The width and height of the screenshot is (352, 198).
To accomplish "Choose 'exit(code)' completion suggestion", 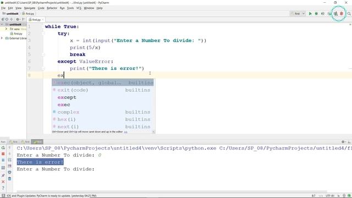I will coord(103,90).
